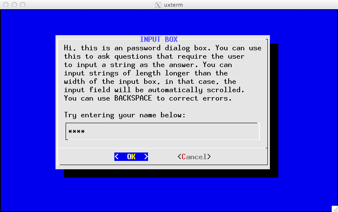Click the uxterm window title text
Image resolution: width=338 pixels, height=212 pixels.
[173, 5]
